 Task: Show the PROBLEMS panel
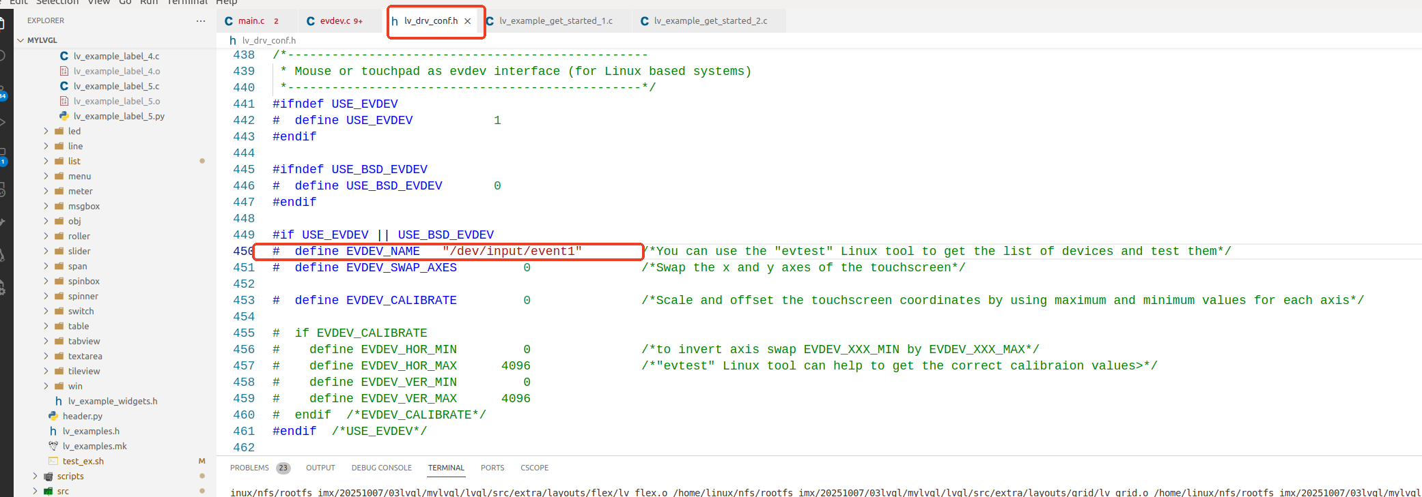tap(249, 468)
